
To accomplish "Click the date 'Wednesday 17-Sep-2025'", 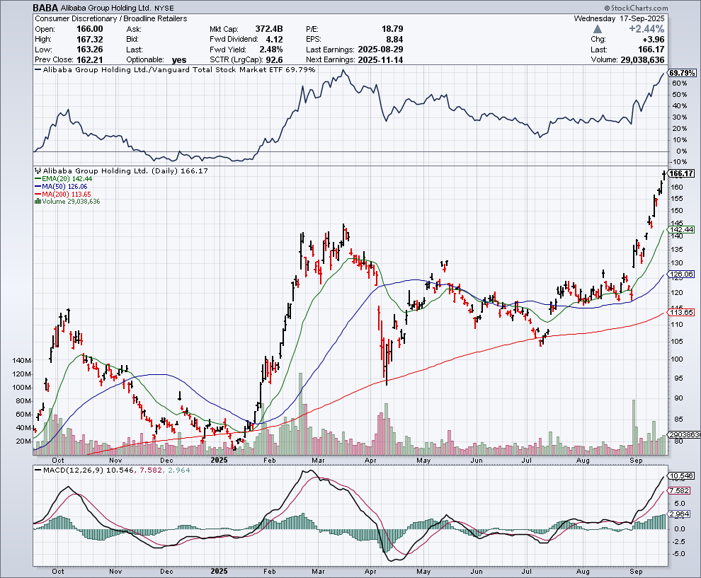I will point(619,19).
